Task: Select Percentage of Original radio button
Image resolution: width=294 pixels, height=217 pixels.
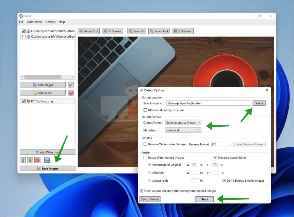Action: tap(149, 164)
